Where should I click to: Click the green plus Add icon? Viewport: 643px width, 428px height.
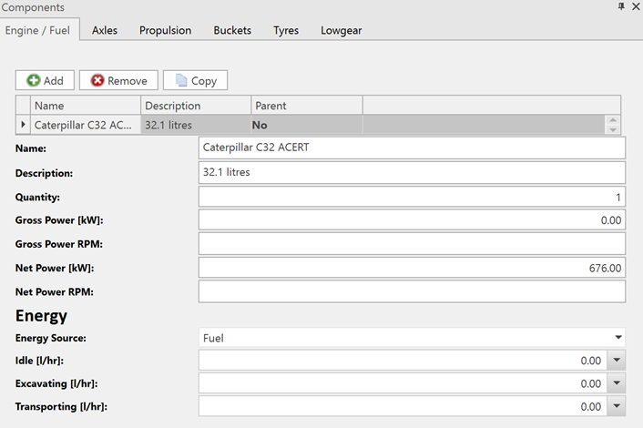coord(33,80)
